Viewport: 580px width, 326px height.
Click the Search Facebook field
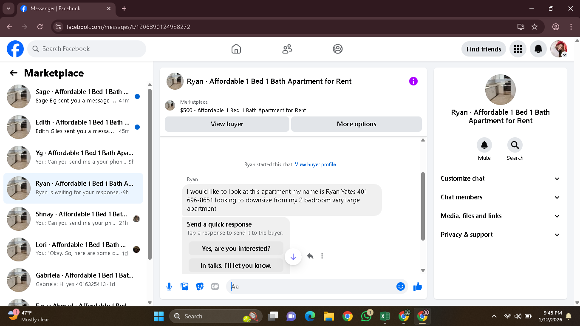[x=87, y=49]
